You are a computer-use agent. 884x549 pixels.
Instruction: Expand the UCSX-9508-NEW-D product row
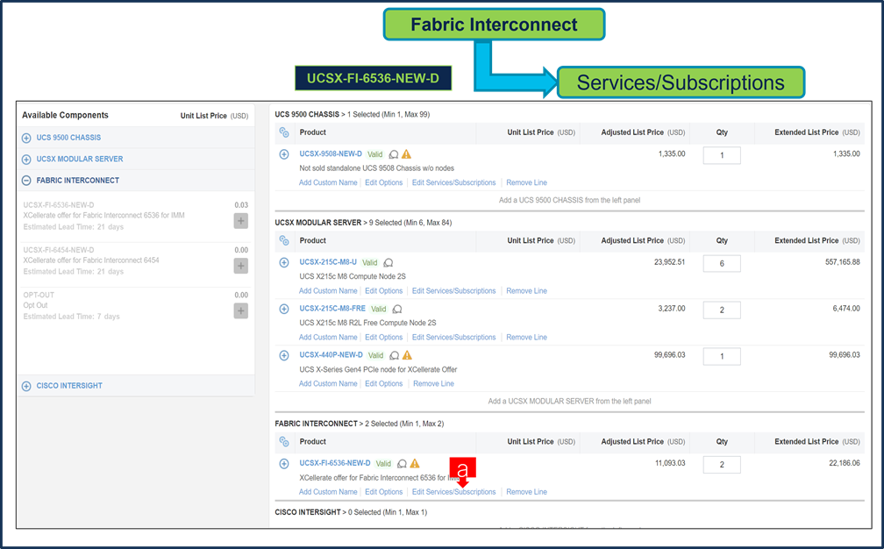coord(284,153)
